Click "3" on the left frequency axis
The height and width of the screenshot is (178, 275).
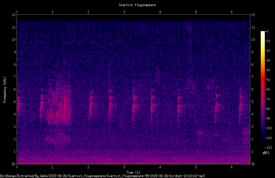(x=15, y=127)
